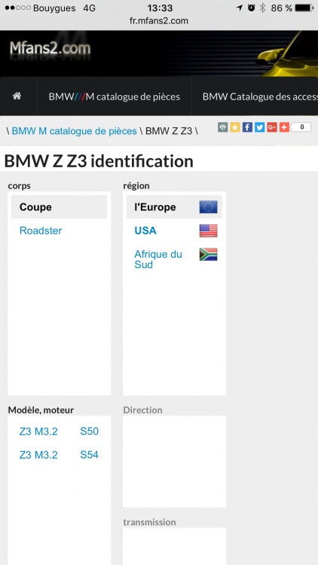Click the print share icon
The width and height of the screenshot is (318, 565).
223,127
